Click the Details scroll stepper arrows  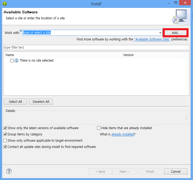(186, 117)
